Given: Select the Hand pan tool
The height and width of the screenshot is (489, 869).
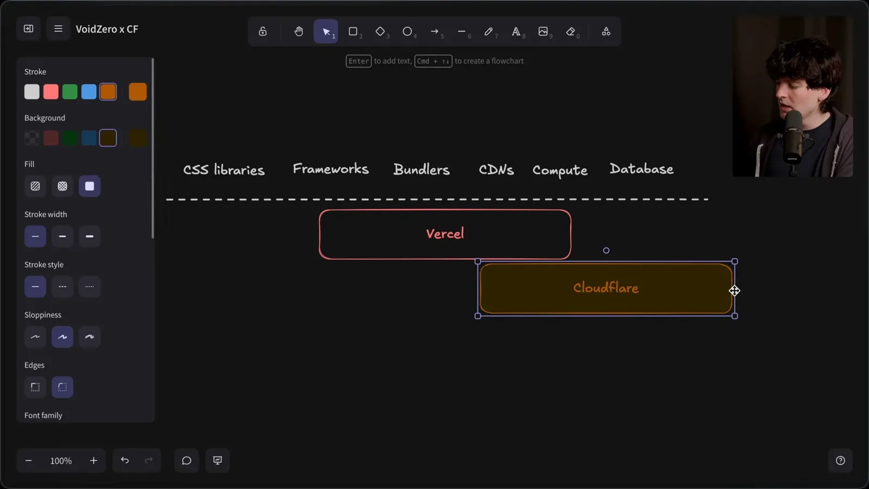Looking at the screenshot, I should tap(299, 32).
